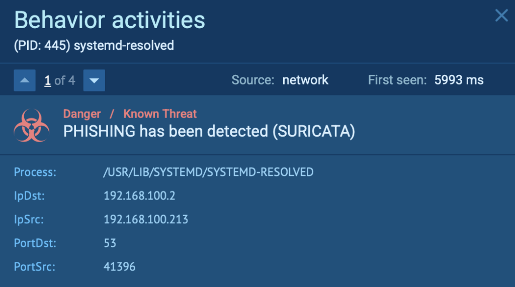
Task: Click the PortDst value 53
Action: click(110, 243)
